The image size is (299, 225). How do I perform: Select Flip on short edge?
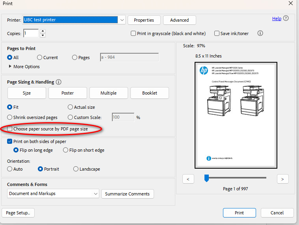click(x=65, y=150)
